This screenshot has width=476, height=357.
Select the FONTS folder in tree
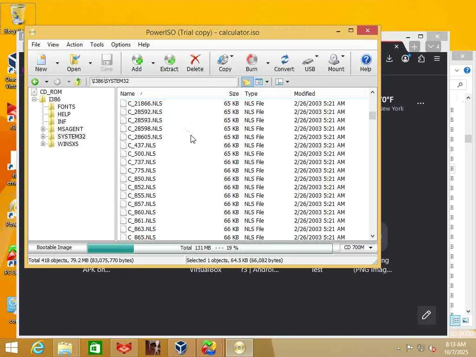pyautogui.click(x=66, y=107)
